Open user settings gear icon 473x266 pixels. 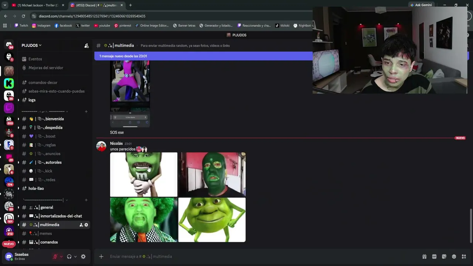point(83,256)
